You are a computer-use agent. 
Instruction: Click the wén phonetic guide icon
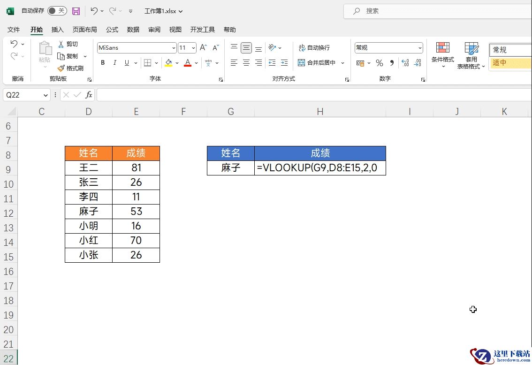(x=208, y=63)
